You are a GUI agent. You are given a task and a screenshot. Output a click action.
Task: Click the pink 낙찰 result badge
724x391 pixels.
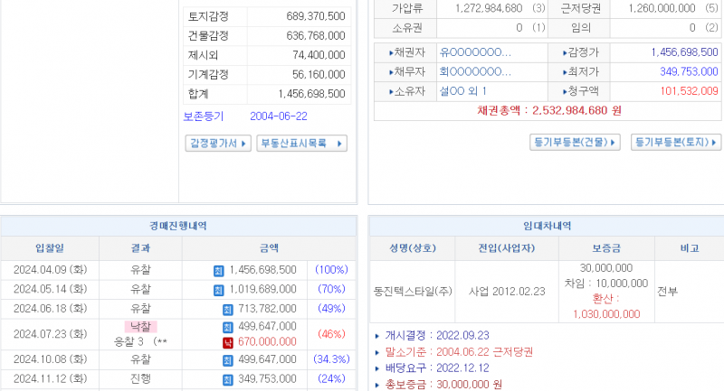coord(141,326)
